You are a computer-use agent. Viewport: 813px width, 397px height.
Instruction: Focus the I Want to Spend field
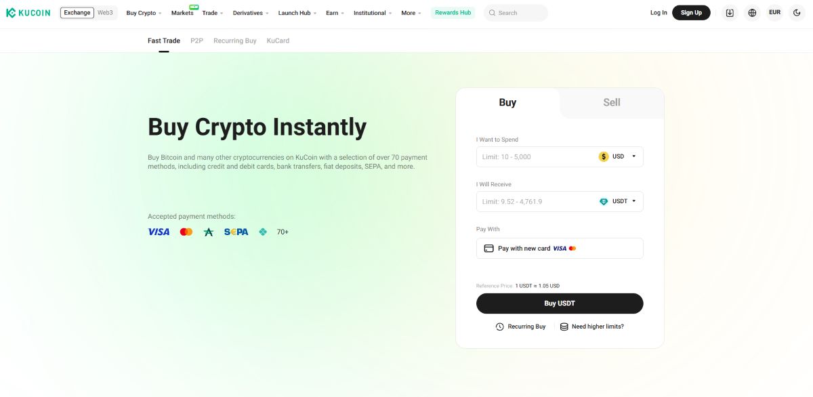(x=560, y=156)
